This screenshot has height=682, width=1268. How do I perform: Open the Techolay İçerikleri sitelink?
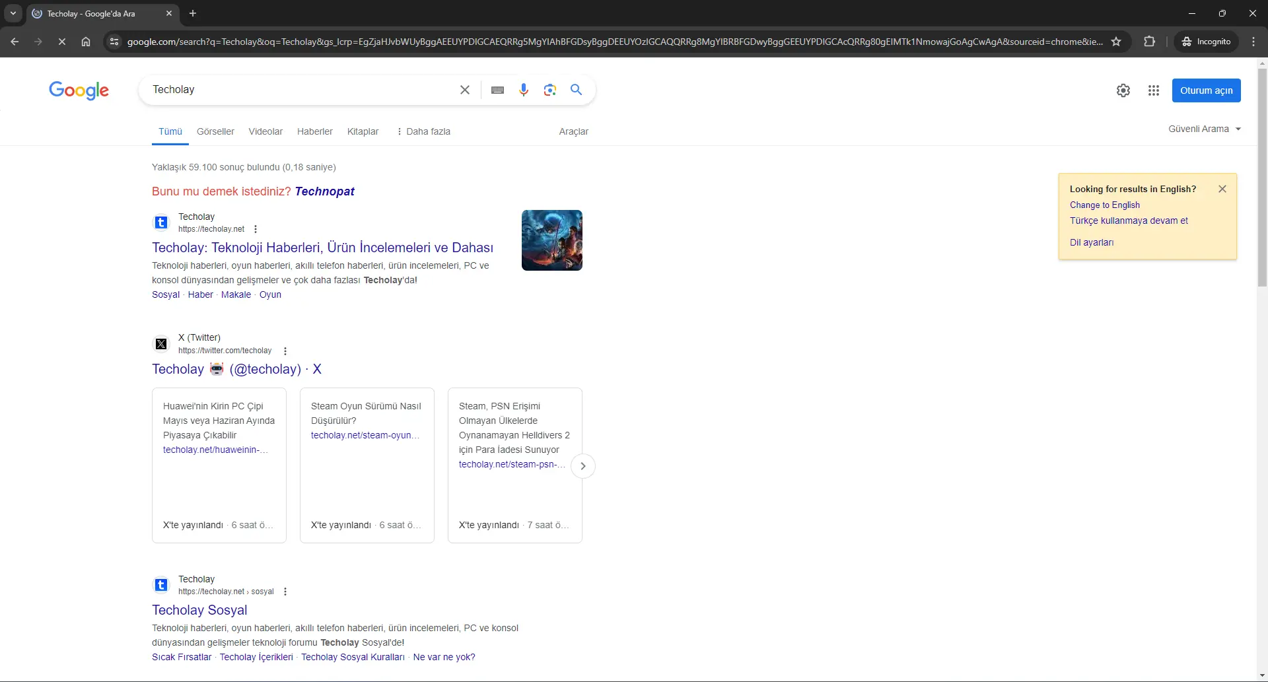[x=256, y=657]
